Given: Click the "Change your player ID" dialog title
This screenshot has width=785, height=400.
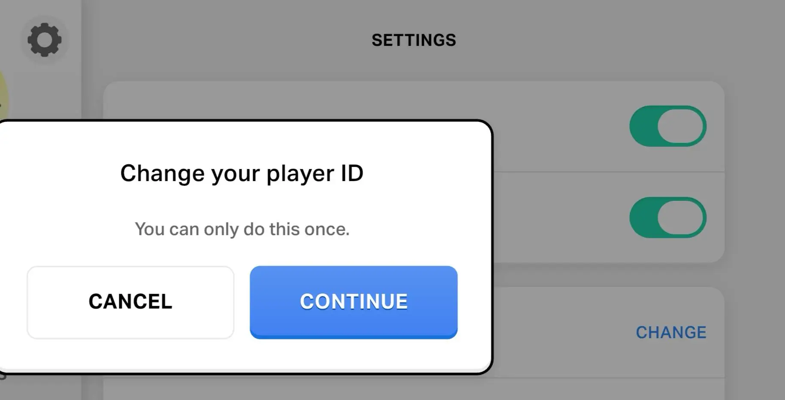Looking at the screenshot, I should 242,173.
